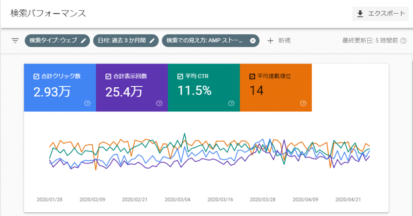Image resolution: width=413 pixels, height=216 pixels.
Task: Open help icon in 合計クリック数 card
Action: click(x=87, y=103)
